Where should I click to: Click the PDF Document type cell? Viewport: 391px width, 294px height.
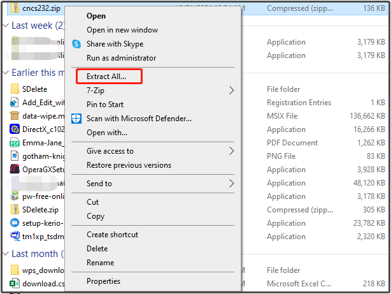(292, 143)
